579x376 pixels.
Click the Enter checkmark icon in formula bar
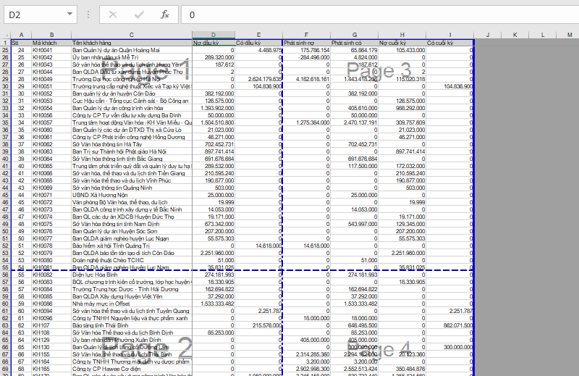coord(138,14)
